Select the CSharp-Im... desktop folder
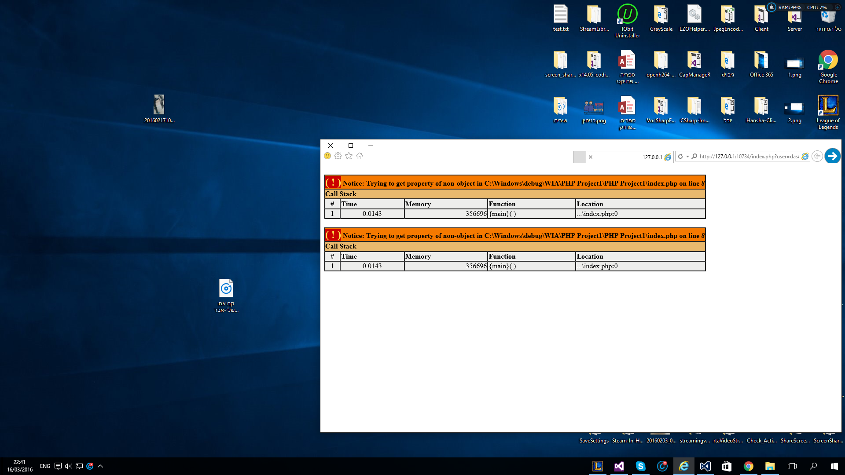 (694, 110)
